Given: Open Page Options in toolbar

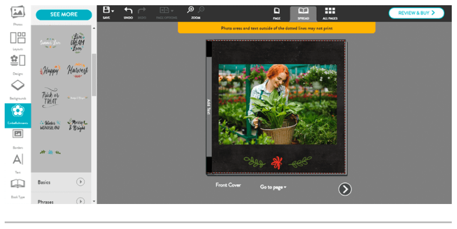Looking at the screenshot, I should (166, 13).
